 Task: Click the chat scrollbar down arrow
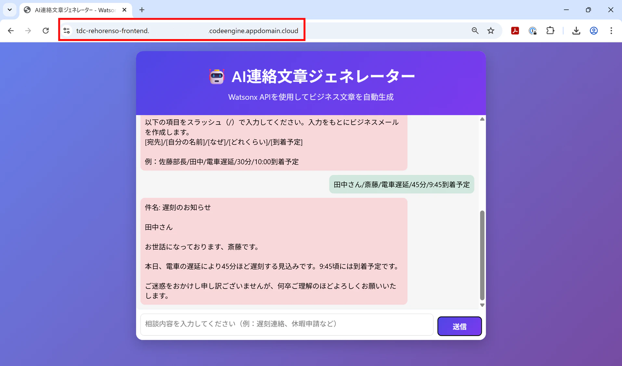click(482, 305)
